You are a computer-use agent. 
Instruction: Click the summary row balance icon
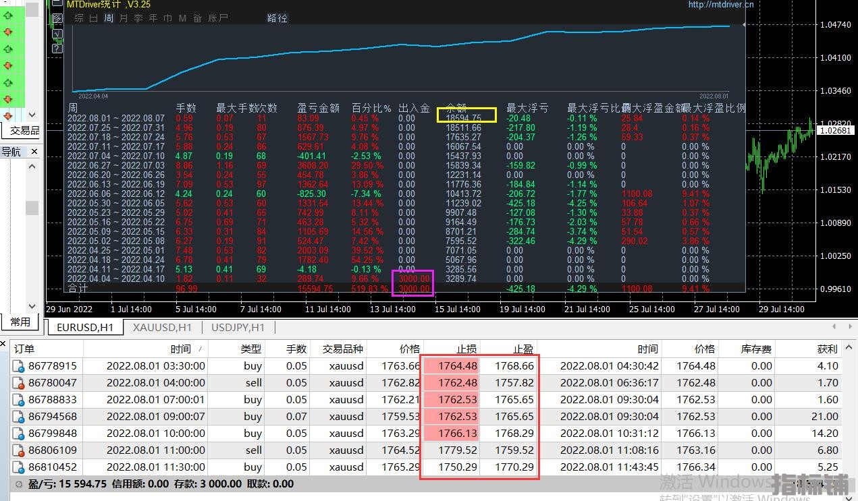point(18,483)
